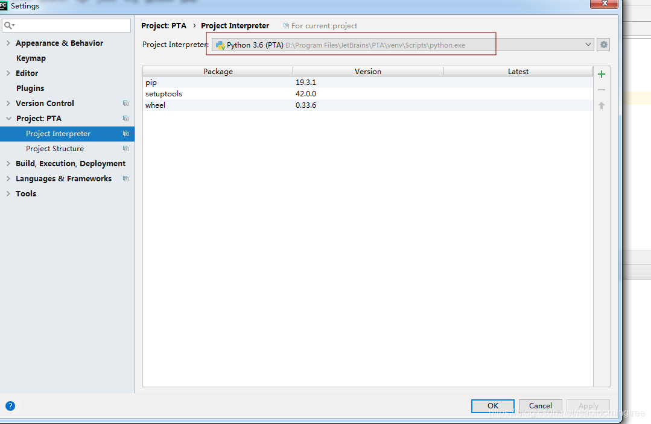This screenshot has width=651, height=424.
Task: Click the OK button
Action: click(493, 406)
